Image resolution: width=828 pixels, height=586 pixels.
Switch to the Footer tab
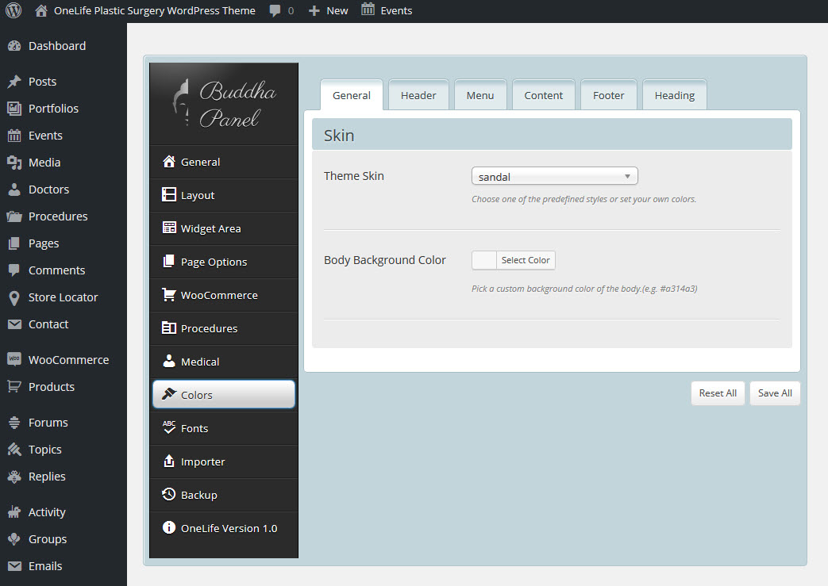pyautogui.click(x=608, y=95)
